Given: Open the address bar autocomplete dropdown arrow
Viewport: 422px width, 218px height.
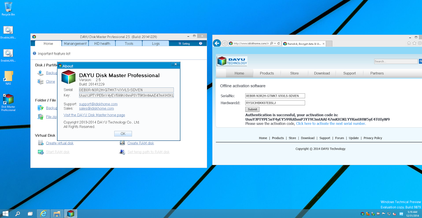Looking at the screenshot, I should (275, 43).
